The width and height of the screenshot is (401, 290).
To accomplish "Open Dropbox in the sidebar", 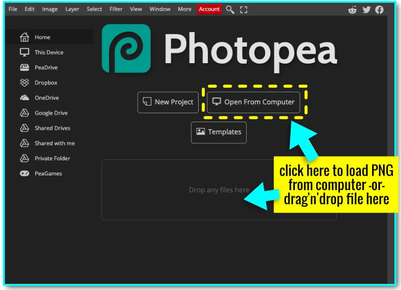I will tap(49, 83).
